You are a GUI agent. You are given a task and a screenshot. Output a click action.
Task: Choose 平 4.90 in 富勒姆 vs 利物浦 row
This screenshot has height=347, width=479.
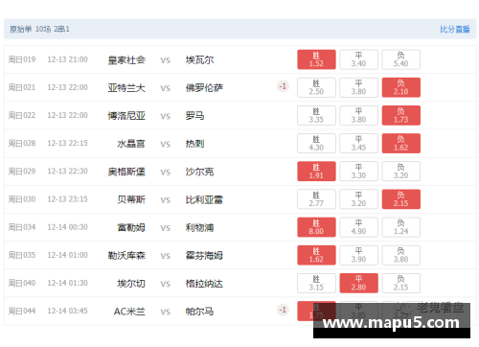[x=358, y=227]
